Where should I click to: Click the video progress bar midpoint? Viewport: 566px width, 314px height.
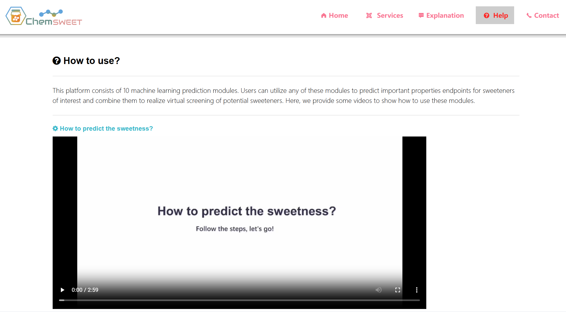click(x=239, y=300)
